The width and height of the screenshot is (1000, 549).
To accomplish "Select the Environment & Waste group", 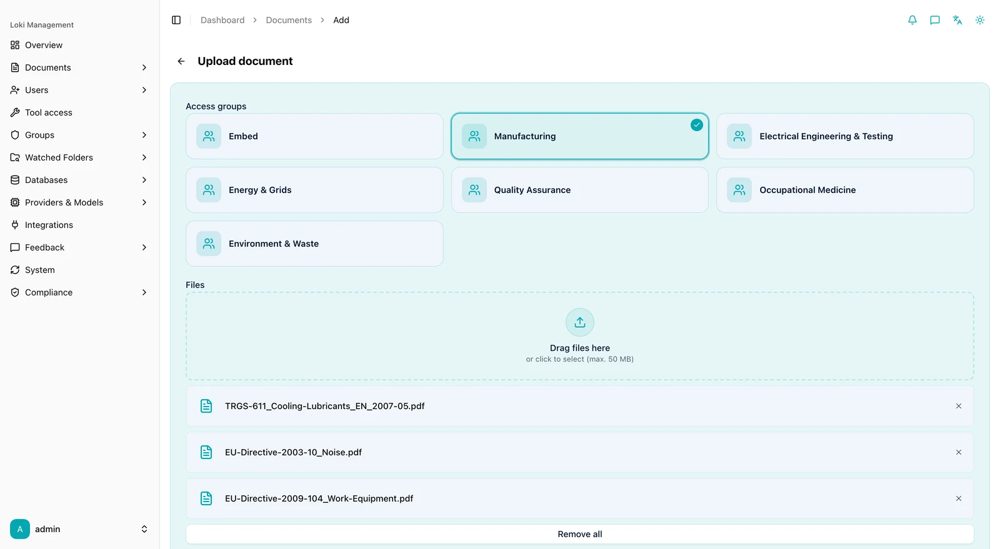I will [314, 244].
